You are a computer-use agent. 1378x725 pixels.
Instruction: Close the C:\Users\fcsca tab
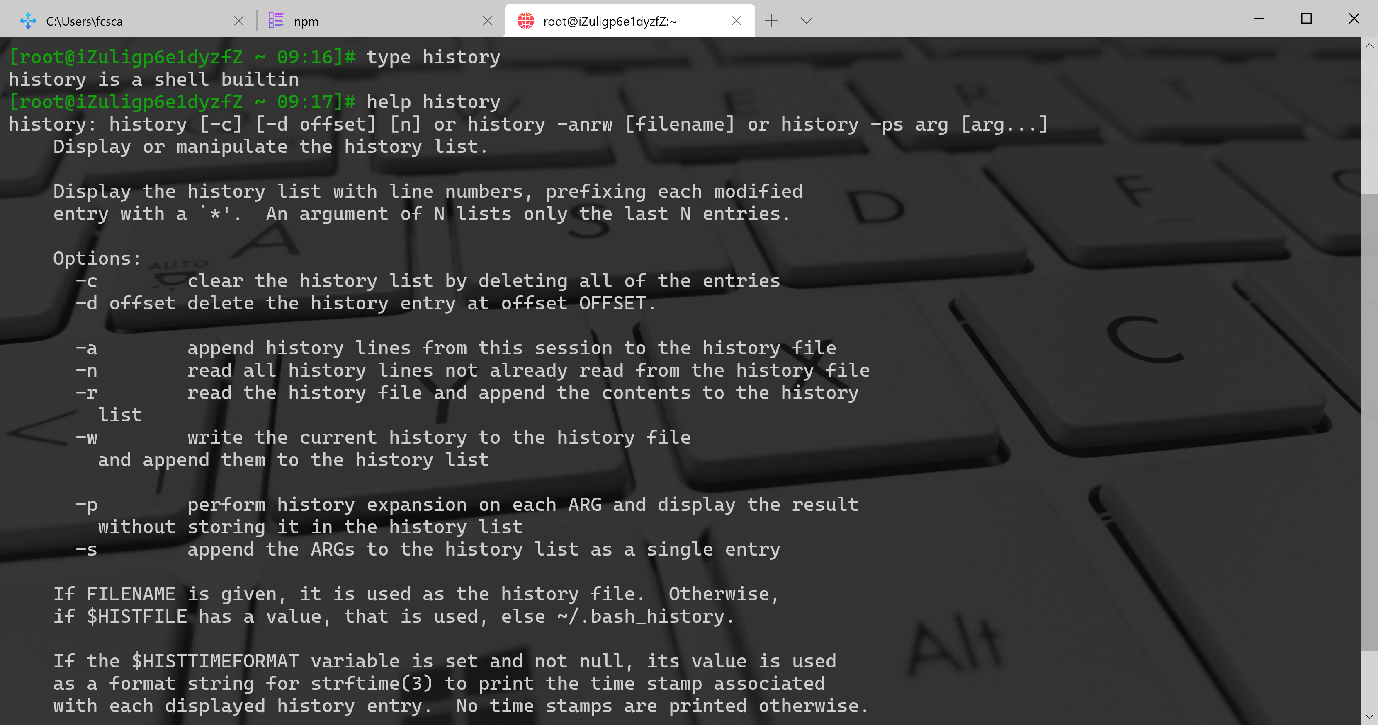tap(238, 21)
